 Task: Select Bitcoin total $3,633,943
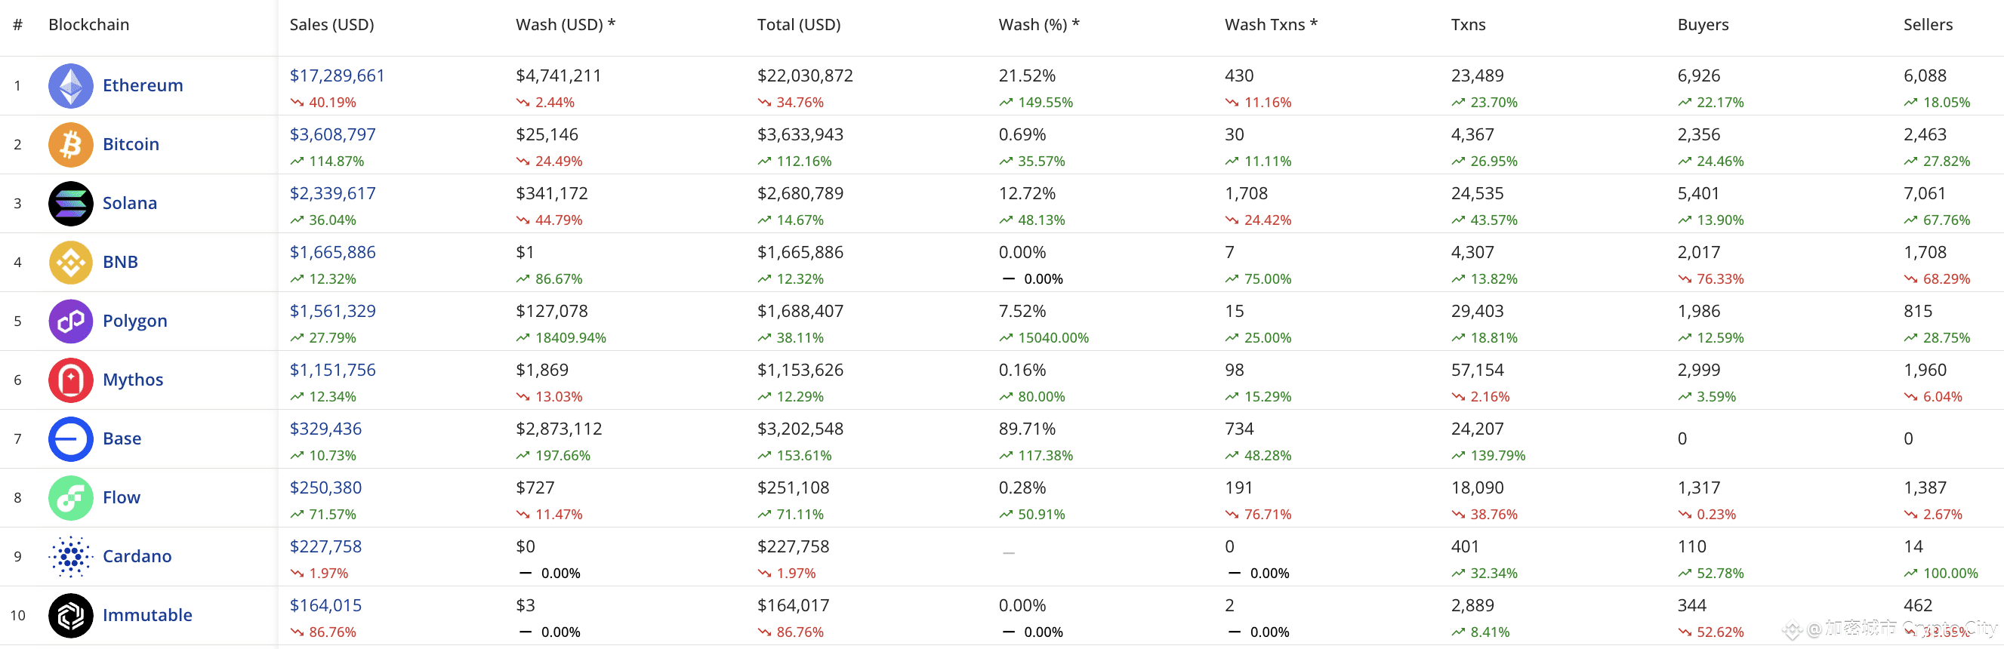(800, 135)
